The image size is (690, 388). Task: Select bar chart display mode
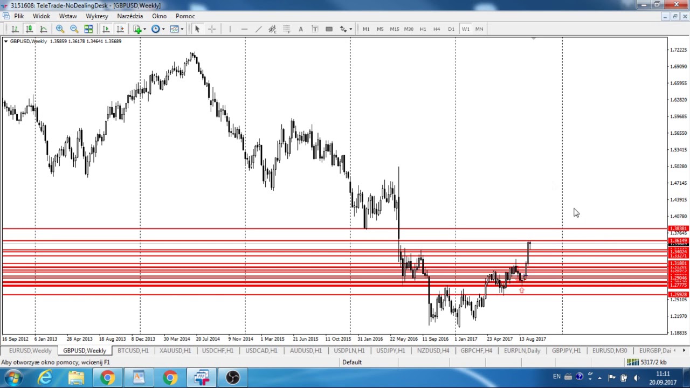pyautogui.click(x=15, y=29)
